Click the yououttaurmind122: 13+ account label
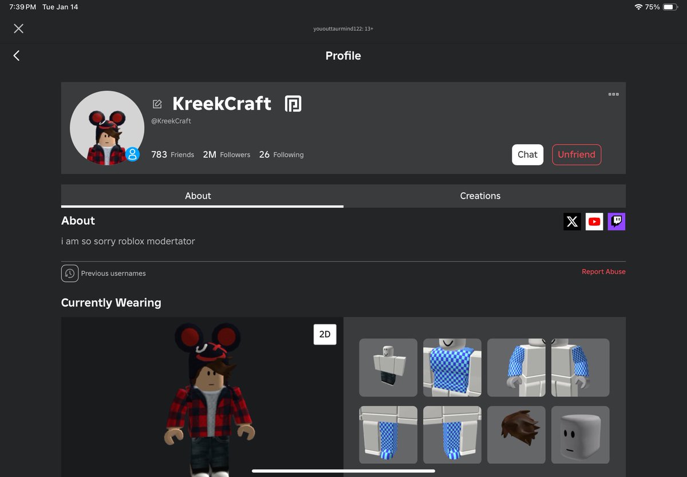Screen dimensions: 687x477 pos(343,29)
